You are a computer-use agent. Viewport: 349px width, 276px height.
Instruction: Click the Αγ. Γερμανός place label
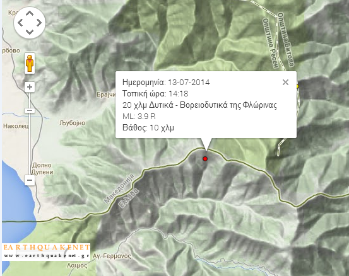click(112, 256)
